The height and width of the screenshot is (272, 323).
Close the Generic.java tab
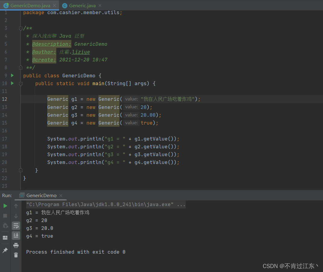(x=100, y=5)
